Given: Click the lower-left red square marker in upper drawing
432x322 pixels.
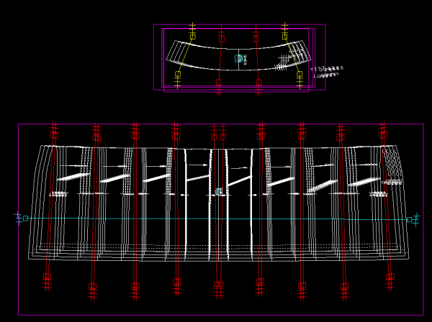Looking at the screenshot, I should (x=219, y=82).
